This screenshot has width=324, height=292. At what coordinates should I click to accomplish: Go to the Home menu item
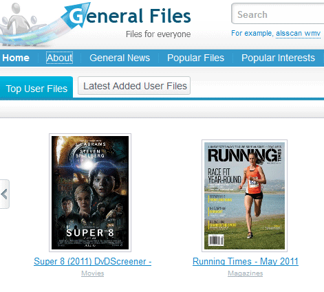(x=16, y=58)
